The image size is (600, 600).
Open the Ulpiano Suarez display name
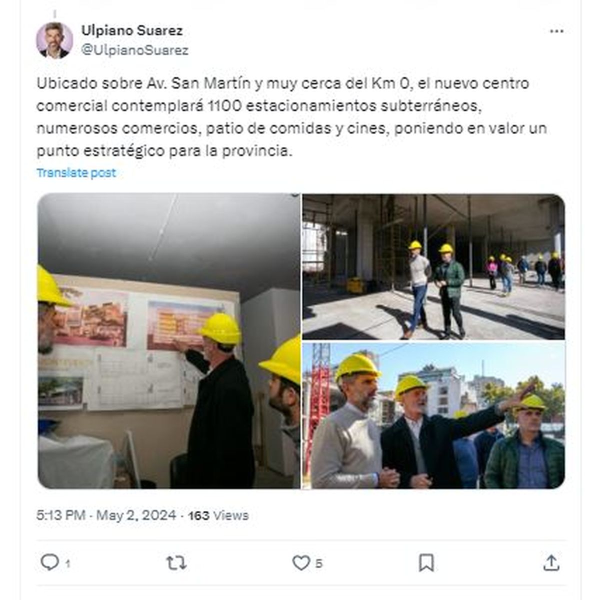pos(132,30)
